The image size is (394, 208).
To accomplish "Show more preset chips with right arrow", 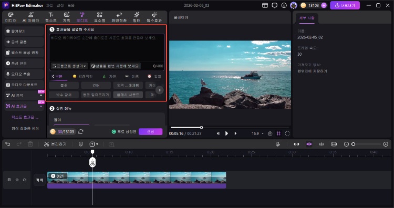I will (x=160, y=90).
